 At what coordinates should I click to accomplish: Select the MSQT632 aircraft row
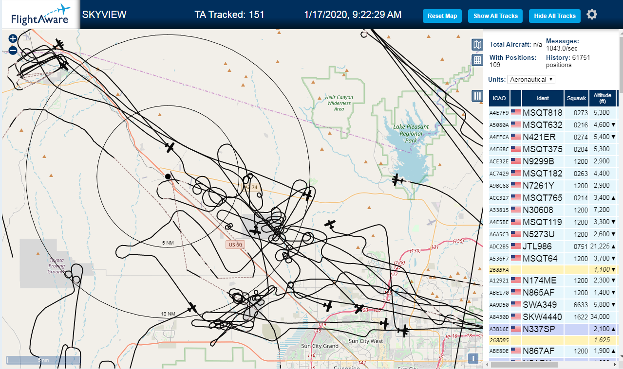click(553, 124)
